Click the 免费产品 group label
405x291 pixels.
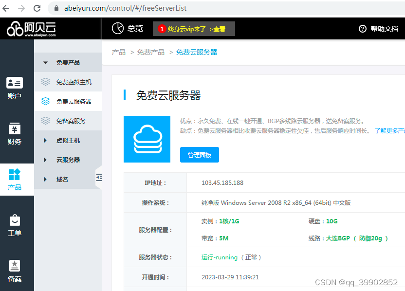tap(68, 62)
